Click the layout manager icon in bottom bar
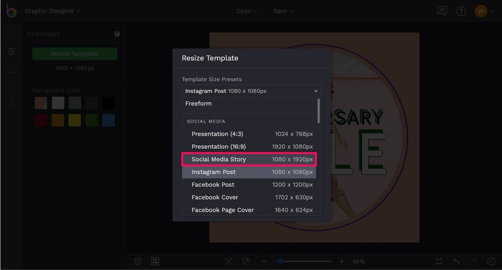 click(x=155, y=261)
